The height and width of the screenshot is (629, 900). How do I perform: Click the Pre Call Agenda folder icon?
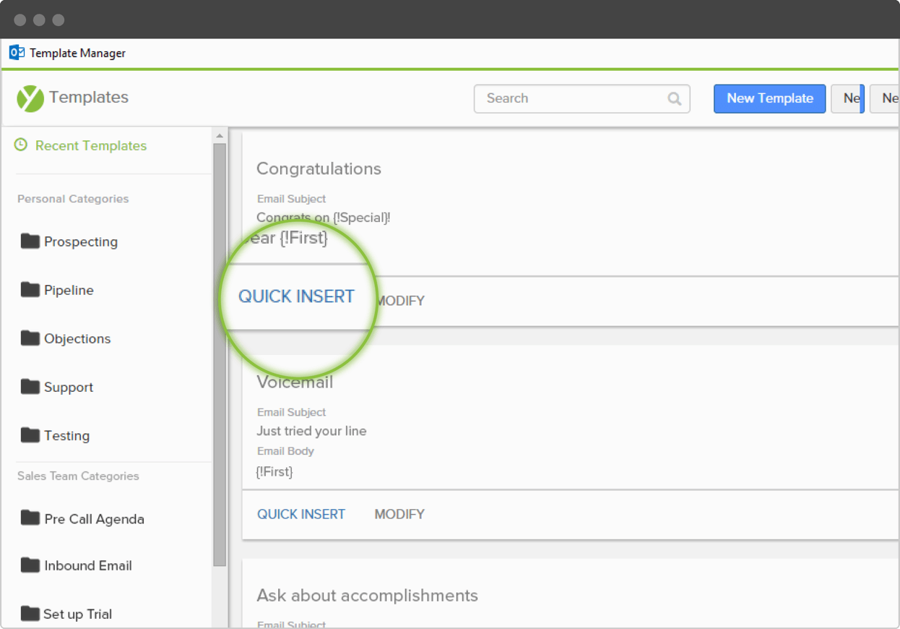(x=30, y=518)
